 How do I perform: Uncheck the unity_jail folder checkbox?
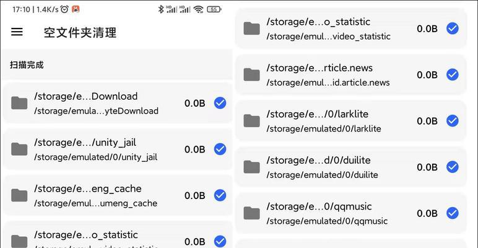pyautogui.click(x=220, y=149)
